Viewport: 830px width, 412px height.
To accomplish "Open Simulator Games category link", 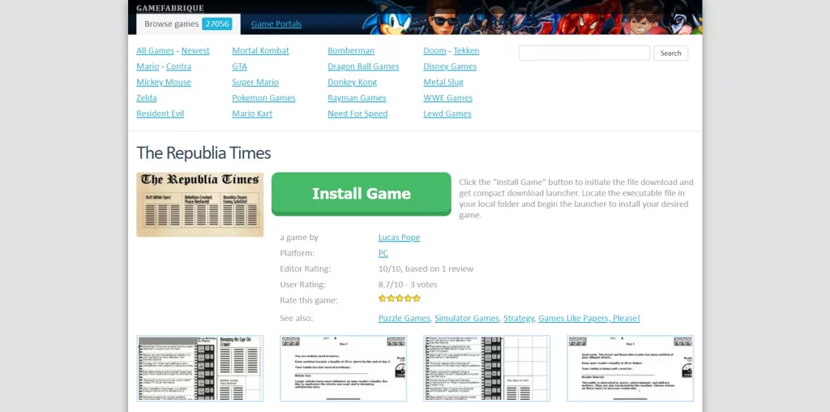I will pyautogui.click(x=467, y=318).
